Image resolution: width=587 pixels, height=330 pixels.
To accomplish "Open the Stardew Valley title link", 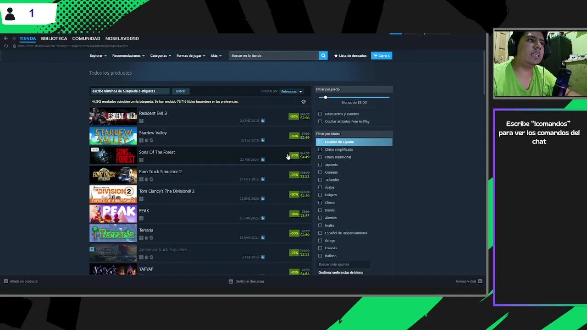I will tap(153, 133).
